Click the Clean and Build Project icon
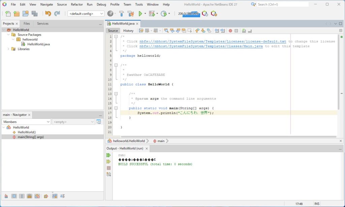 [x=130, y=14]
